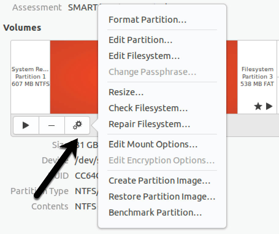This screenshot has height=234, width=279.
Task: Click the gears additional partition options button
Action: [x=77, y=125]
